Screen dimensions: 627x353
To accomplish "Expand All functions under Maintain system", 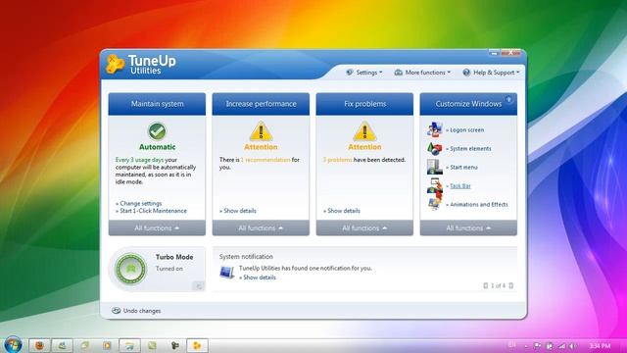I will click(x=157, y=227).
